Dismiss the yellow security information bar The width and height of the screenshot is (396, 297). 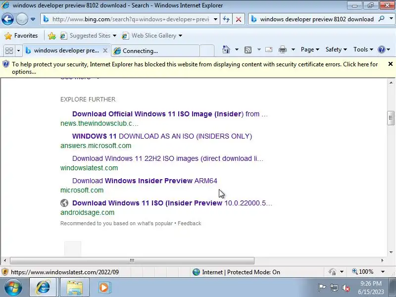(391, 64)
